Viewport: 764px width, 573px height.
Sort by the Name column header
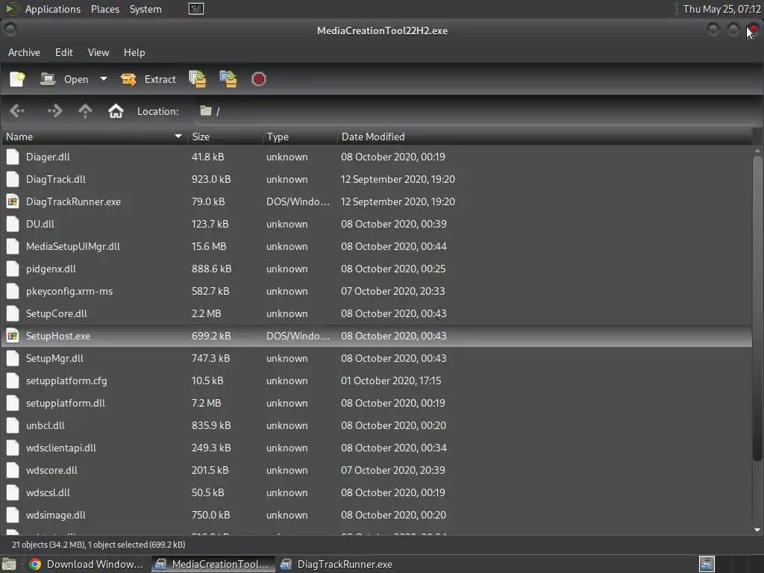94,137
